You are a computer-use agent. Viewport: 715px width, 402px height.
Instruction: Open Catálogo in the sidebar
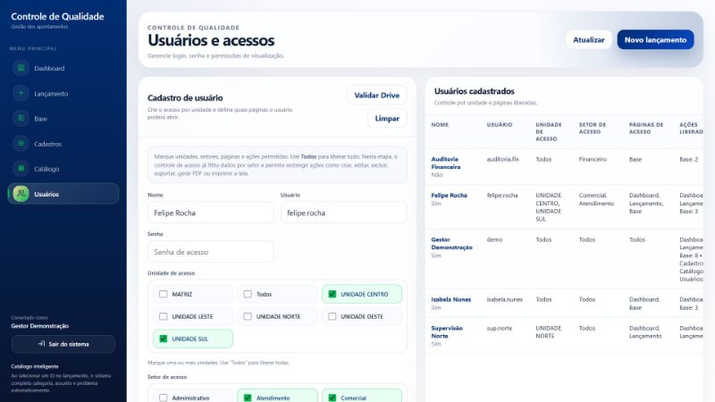[x=63, y=168]
